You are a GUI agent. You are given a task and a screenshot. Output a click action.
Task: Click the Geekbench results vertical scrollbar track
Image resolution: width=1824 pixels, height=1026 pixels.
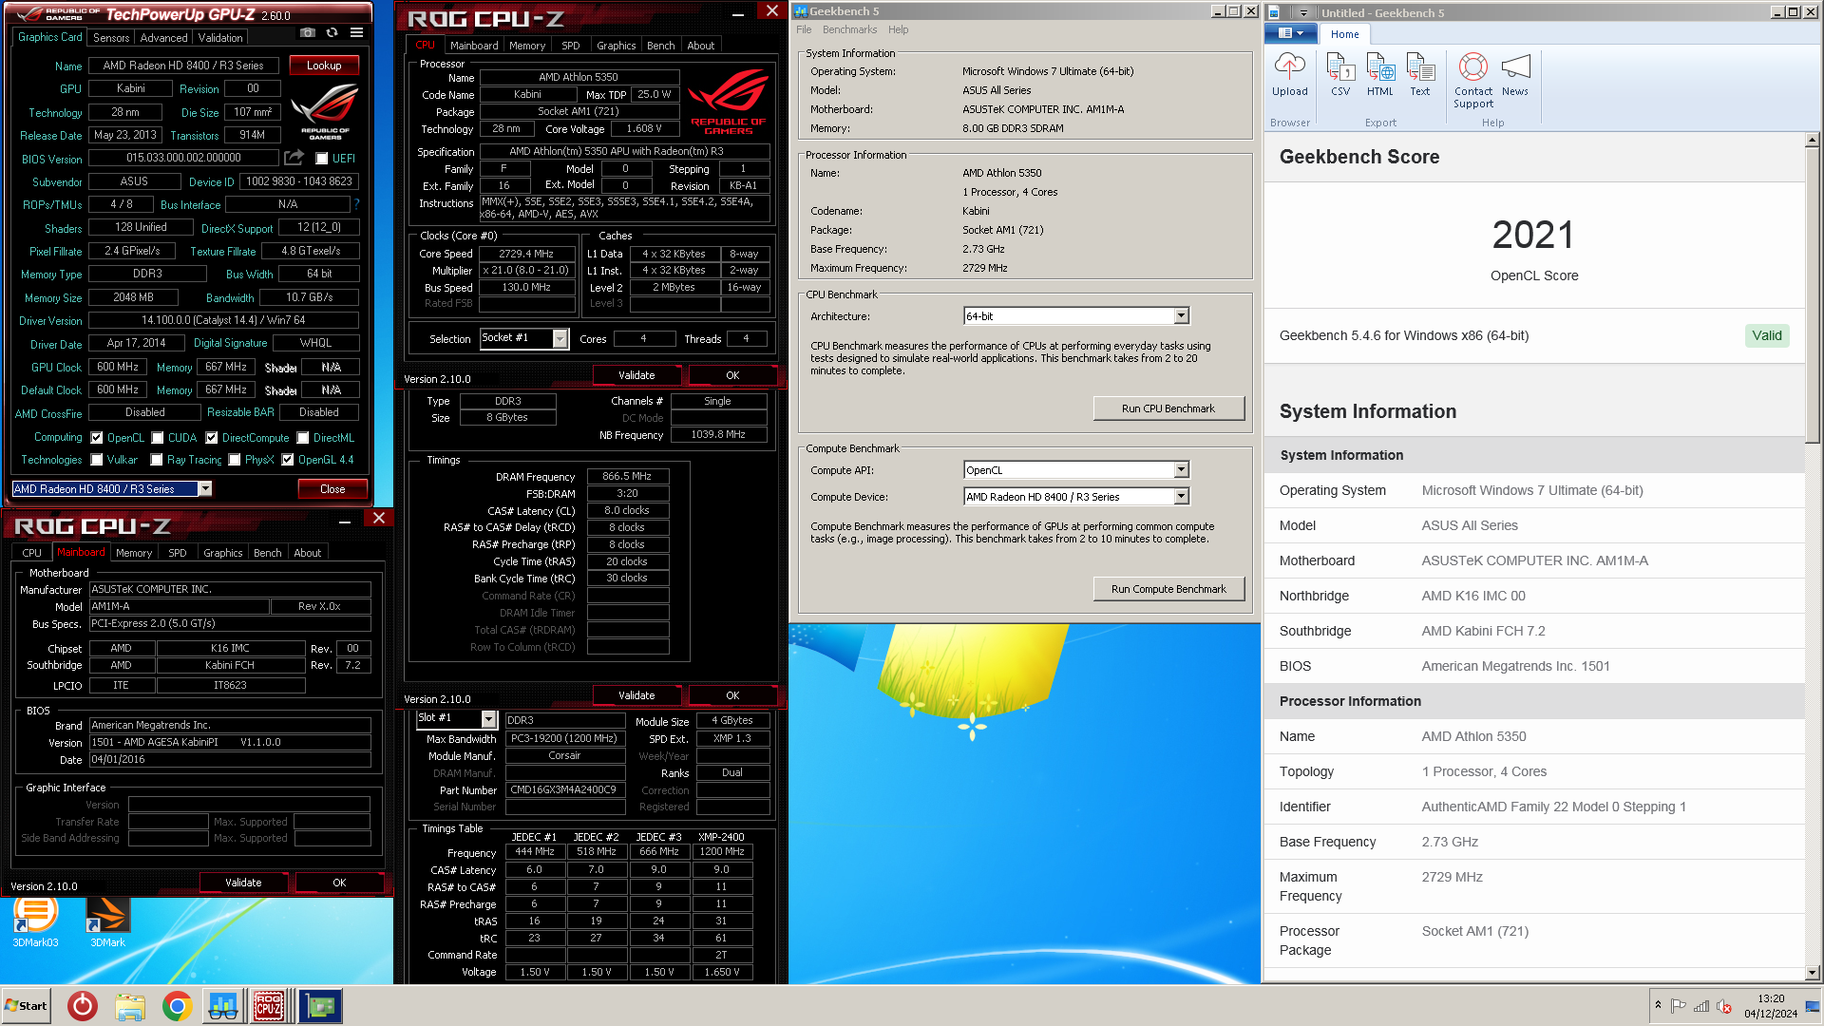point(1812,703)
